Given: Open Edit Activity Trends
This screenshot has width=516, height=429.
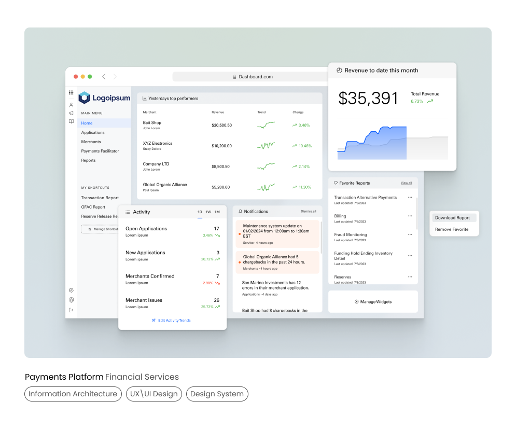Looking at the screenshot, I should click(172, 320).
